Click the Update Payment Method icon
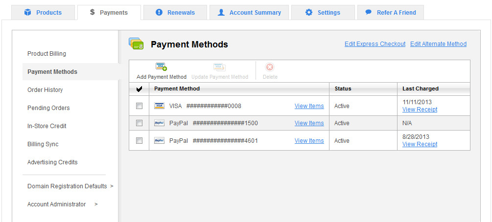This screenshot has width=492, height=222. point(219,67)
